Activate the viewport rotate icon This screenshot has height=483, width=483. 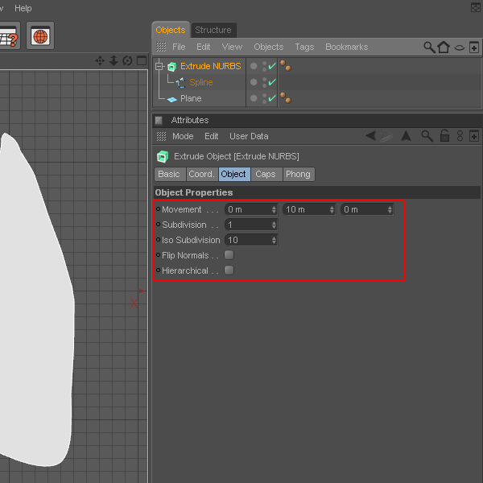pos(127,60)
